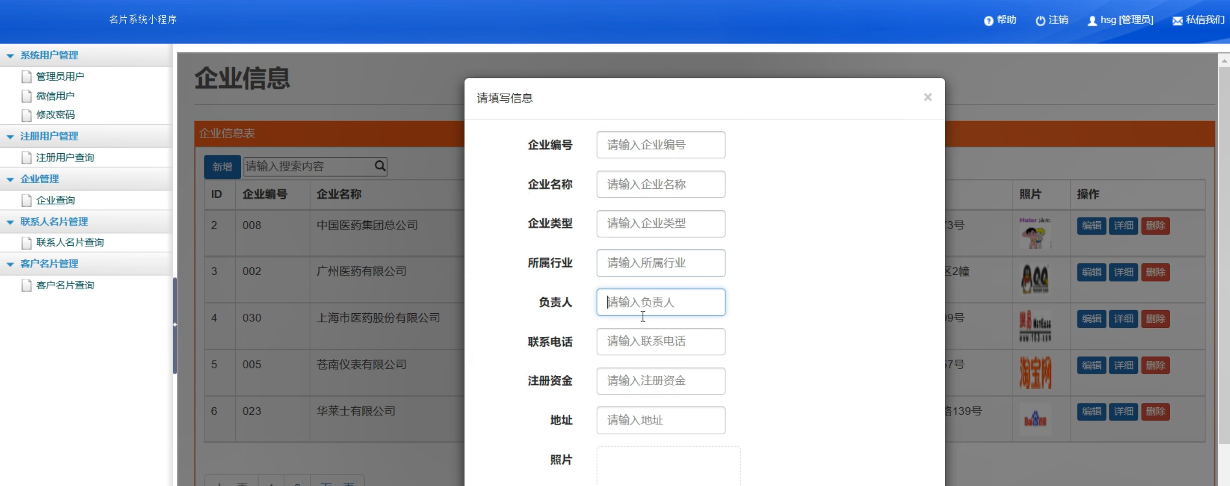Collapse the 系统用户管理 section
The height and width of the screenshot is (486, 1230).
click(10, 56)
